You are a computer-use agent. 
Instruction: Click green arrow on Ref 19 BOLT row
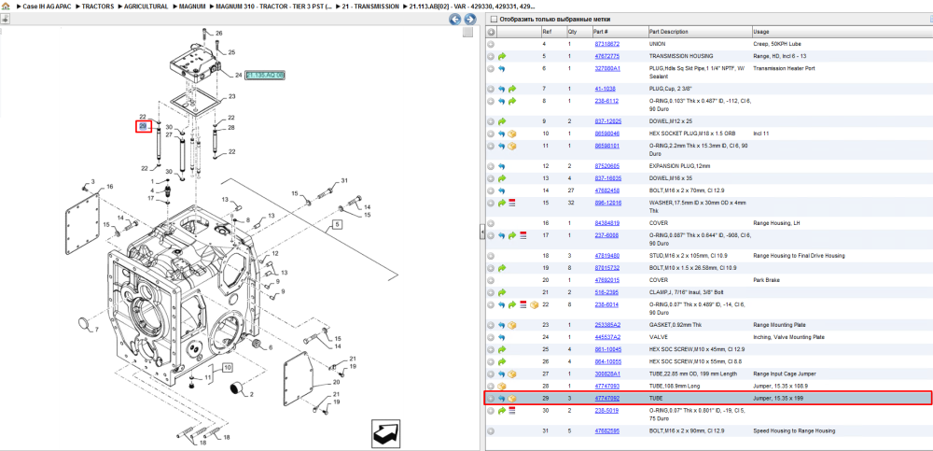coord(502,268)
